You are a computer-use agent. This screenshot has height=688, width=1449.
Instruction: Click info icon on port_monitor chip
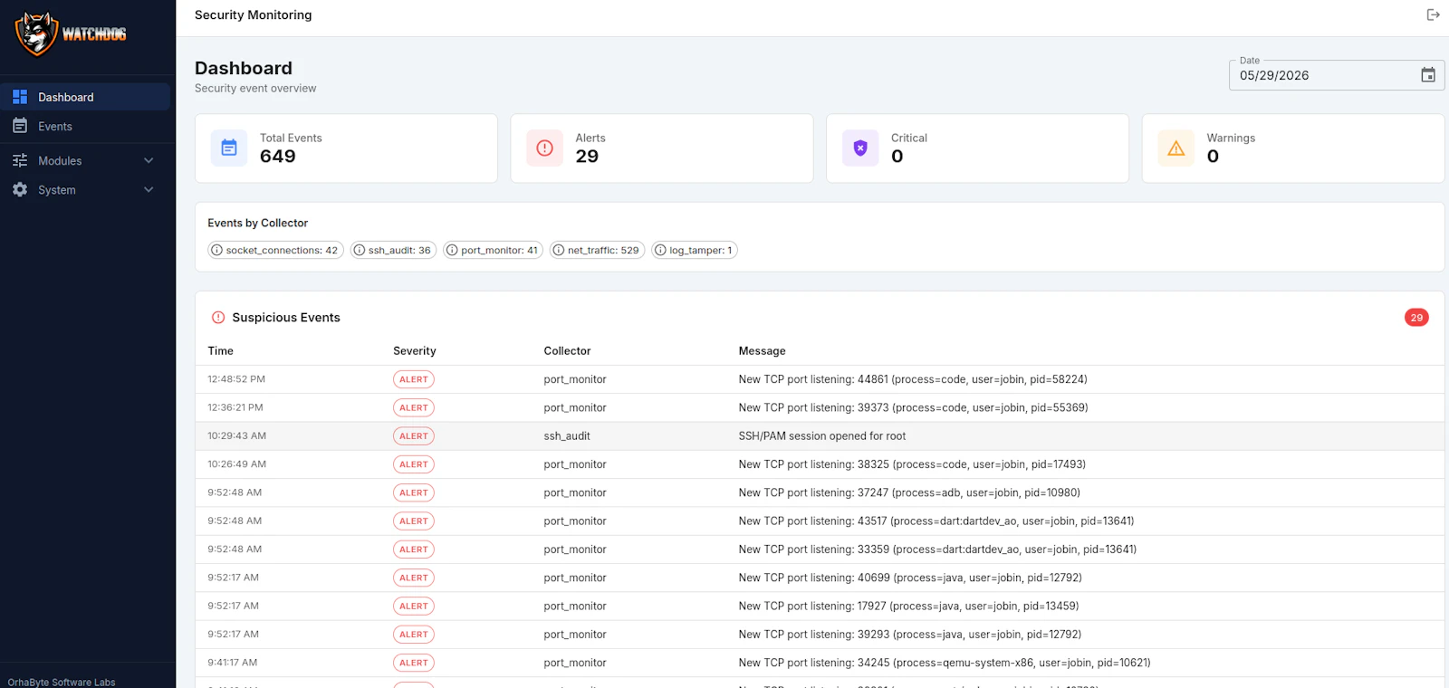(452, 250)
